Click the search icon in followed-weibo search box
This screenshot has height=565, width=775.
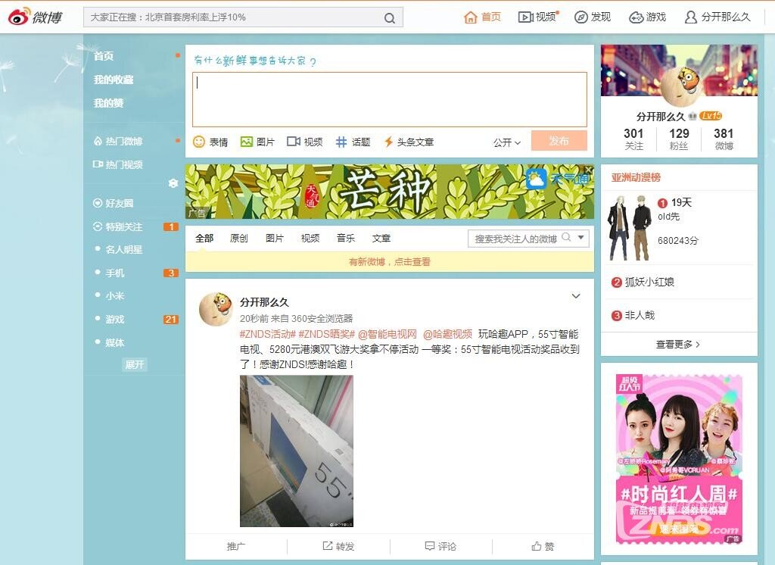(566, 238)
